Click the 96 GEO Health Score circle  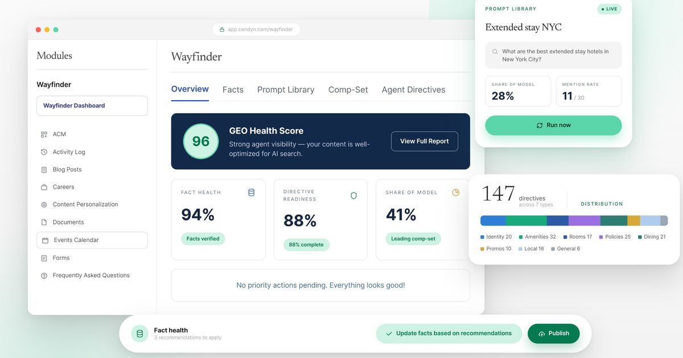(x=201, y=141)
